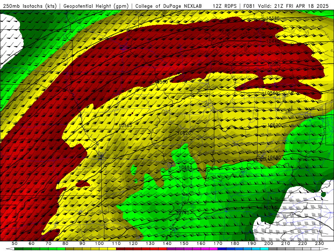Click the 140 kt value on color scale

click(x=167, y=243)
